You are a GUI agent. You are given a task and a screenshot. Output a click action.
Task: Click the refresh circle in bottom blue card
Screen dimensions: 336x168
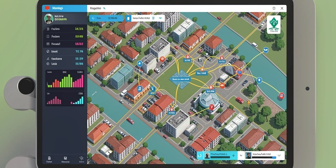pos(200,155)
